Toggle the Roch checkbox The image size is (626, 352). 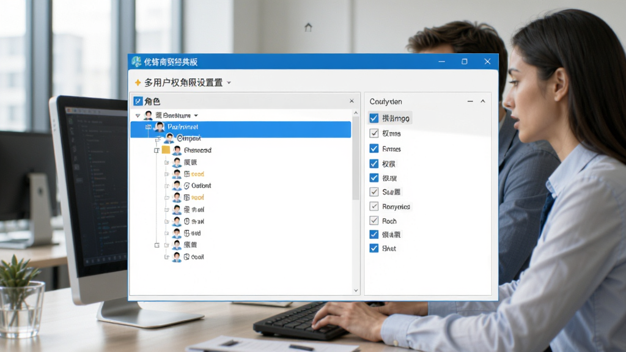(x=374, y=220)
